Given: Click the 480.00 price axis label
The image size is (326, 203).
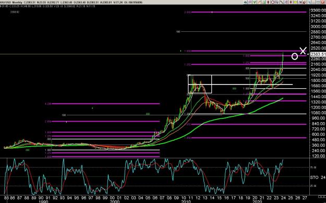Looking at the screenshot, I should [319, 140].
